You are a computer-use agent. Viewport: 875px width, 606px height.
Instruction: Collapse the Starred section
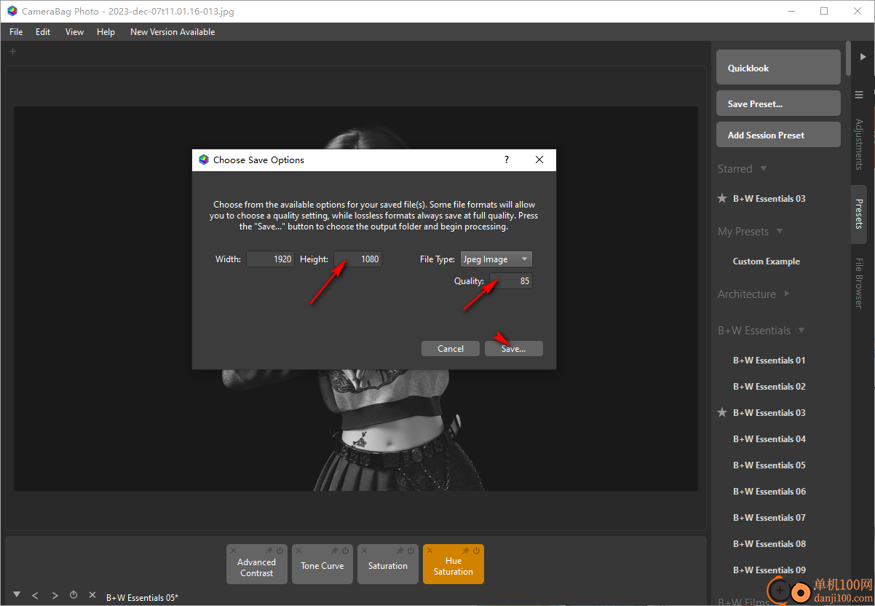tap(764, 169)
